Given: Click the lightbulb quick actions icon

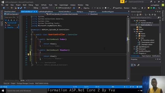Looking at the screenshot, I should [x=28, y=55].
